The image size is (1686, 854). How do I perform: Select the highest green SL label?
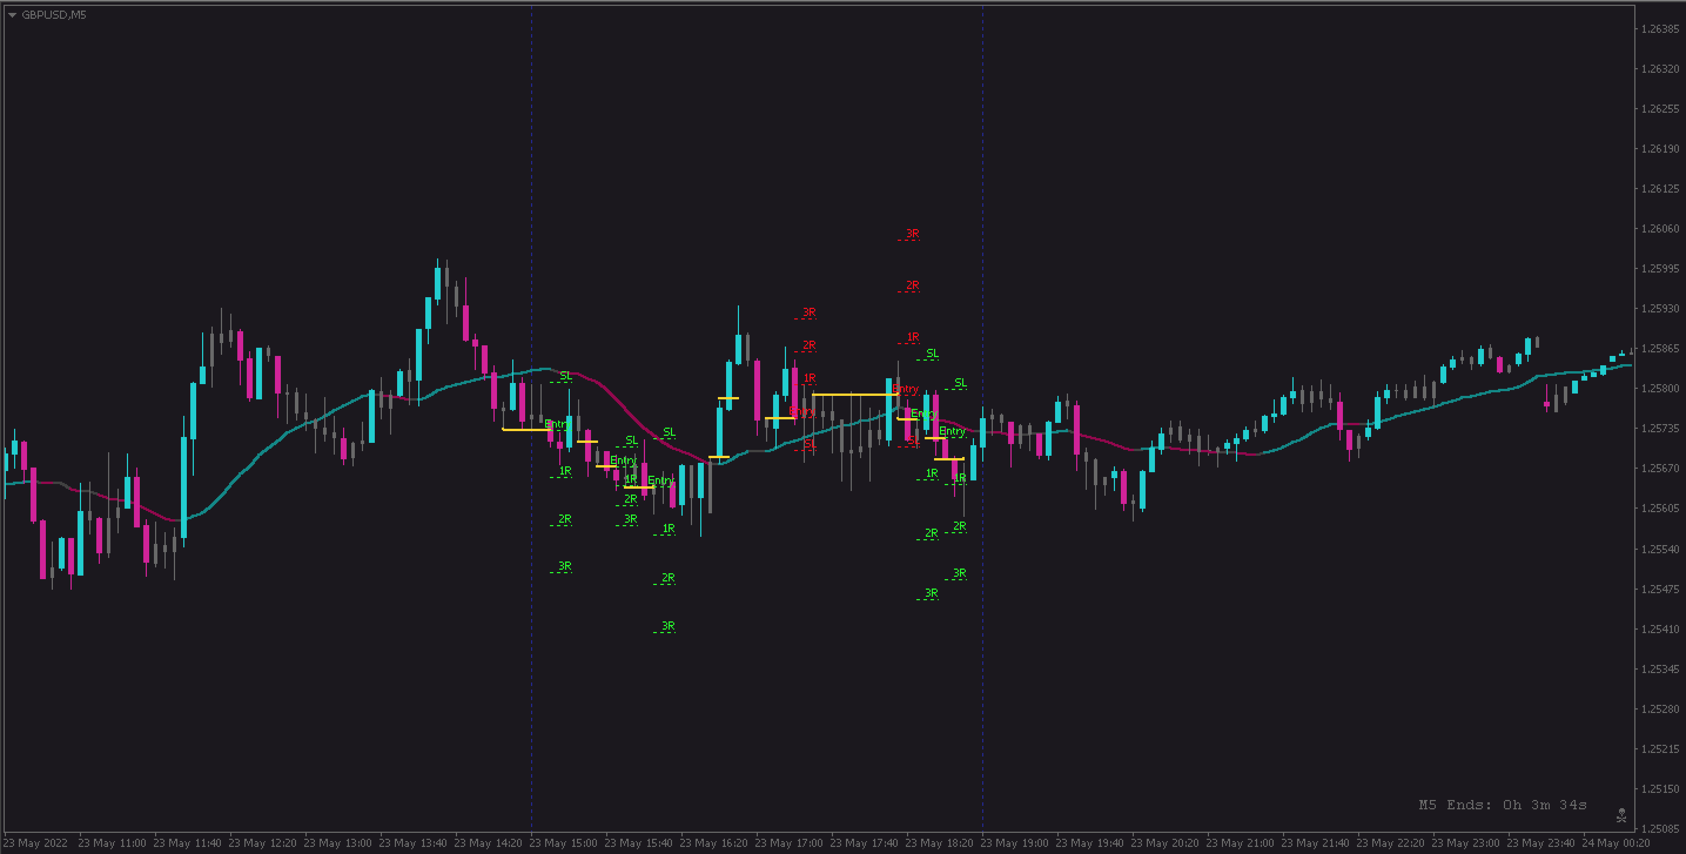pyautogui.click(x=932, y=354)
